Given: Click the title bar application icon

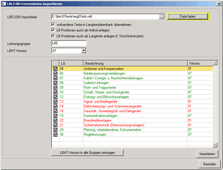Looking at the screenshot, I should pyautogui.click(x=4, y=4).
